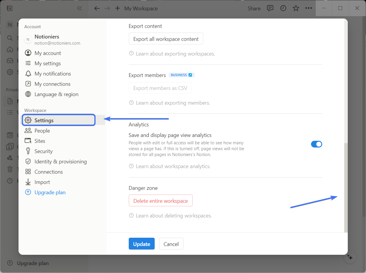Open Learn about workspace analytics link

pyautogui.click(x=173, y=166)
